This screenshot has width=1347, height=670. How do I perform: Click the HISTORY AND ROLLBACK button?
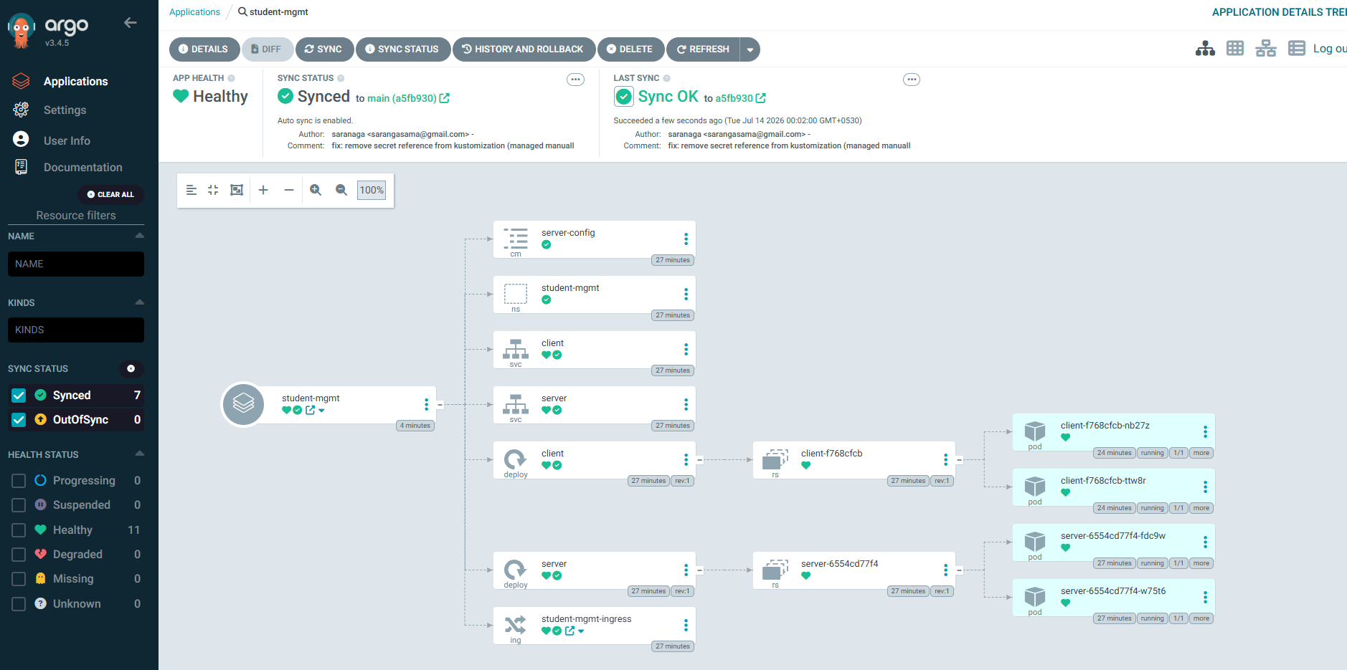524,49
